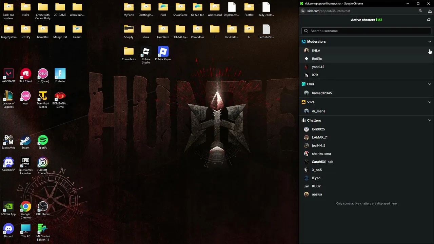
Task: Click the MongoTest folder icon
Action: tap(60, 32)
